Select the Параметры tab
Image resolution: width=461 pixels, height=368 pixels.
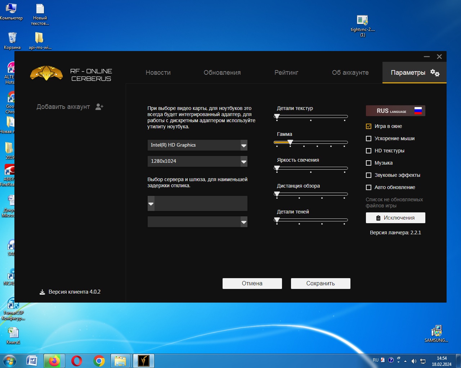click(x=415, y=73)
